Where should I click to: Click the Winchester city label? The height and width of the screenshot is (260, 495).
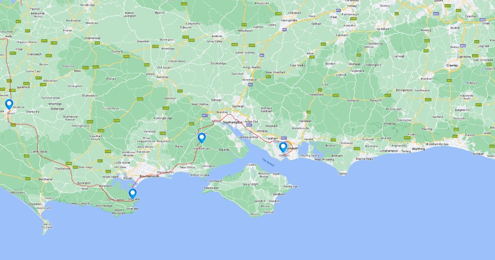click(x=250, y=80)
